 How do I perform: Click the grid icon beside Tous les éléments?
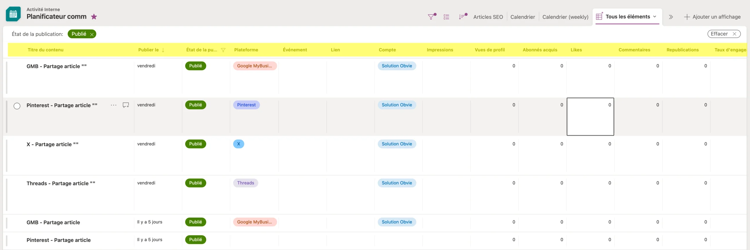(x=599, y=16)
